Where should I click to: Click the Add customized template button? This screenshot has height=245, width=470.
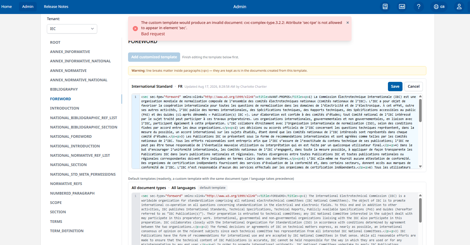point(154,57)
